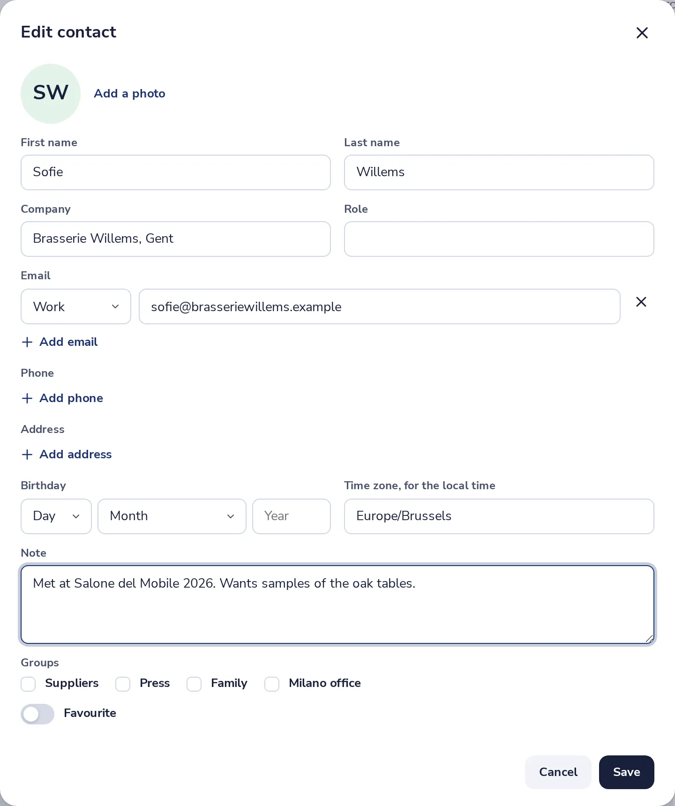Open the birthday Month dropdown
Viewport: 675px width, 806px height.
172,516
